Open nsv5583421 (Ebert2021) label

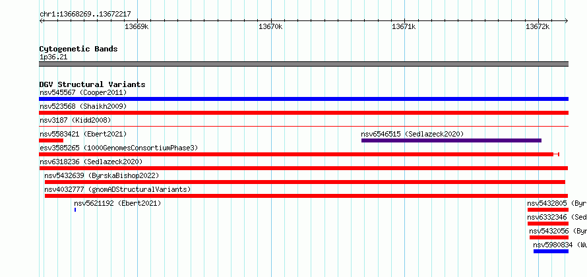tap(83, 134)
